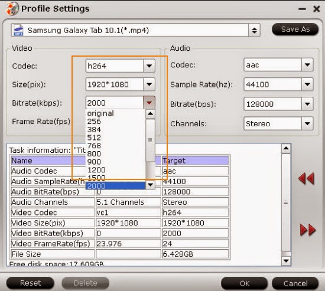Click task information scroll-up arrow
This screenshot has height=291, width=325.
click(286, 148)
